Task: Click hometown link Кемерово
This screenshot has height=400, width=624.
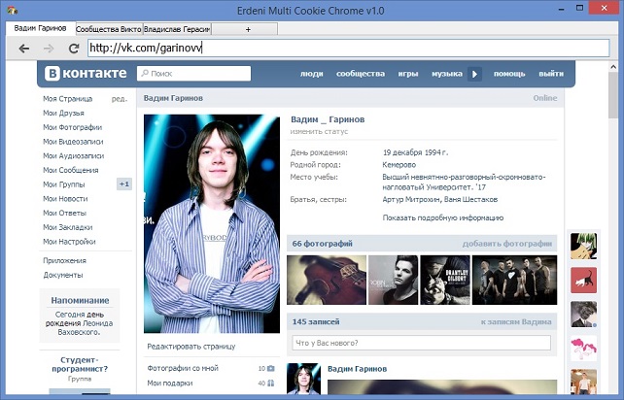Action: [x=399, y=165]
